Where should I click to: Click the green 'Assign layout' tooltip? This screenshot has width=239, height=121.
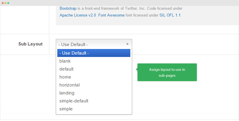167,72
